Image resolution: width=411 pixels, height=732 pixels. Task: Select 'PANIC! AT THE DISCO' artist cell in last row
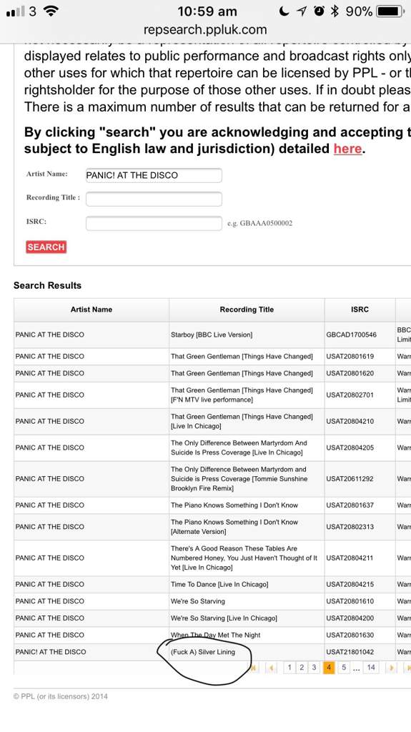tap(91, 652)
